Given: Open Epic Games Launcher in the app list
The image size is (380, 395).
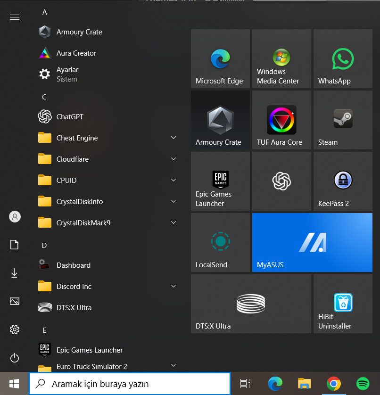Looking at the screenshot, I should (x=107, y=350).
